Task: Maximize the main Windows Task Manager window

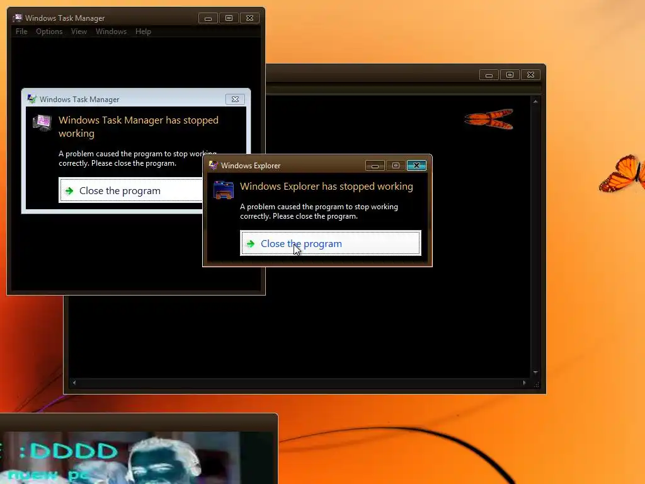Action: 229,18
